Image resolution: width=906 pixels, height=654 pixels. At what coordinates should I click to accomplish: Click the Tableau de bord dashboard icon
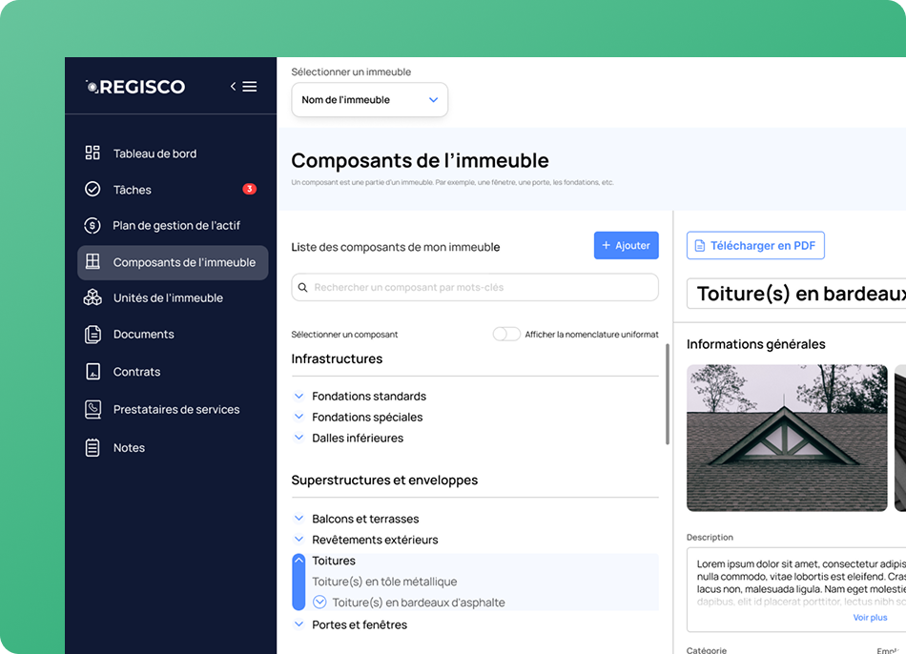point(93,153)
